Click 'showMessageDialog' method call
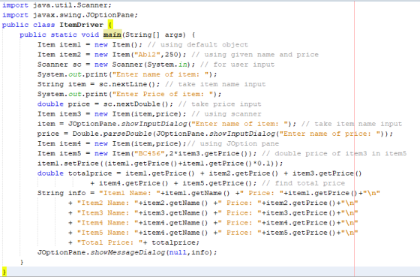The image size is (420, 277). [127, 252]
